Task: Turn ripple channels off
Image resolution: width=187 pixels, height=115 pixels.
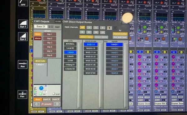Action: [82, 28]
